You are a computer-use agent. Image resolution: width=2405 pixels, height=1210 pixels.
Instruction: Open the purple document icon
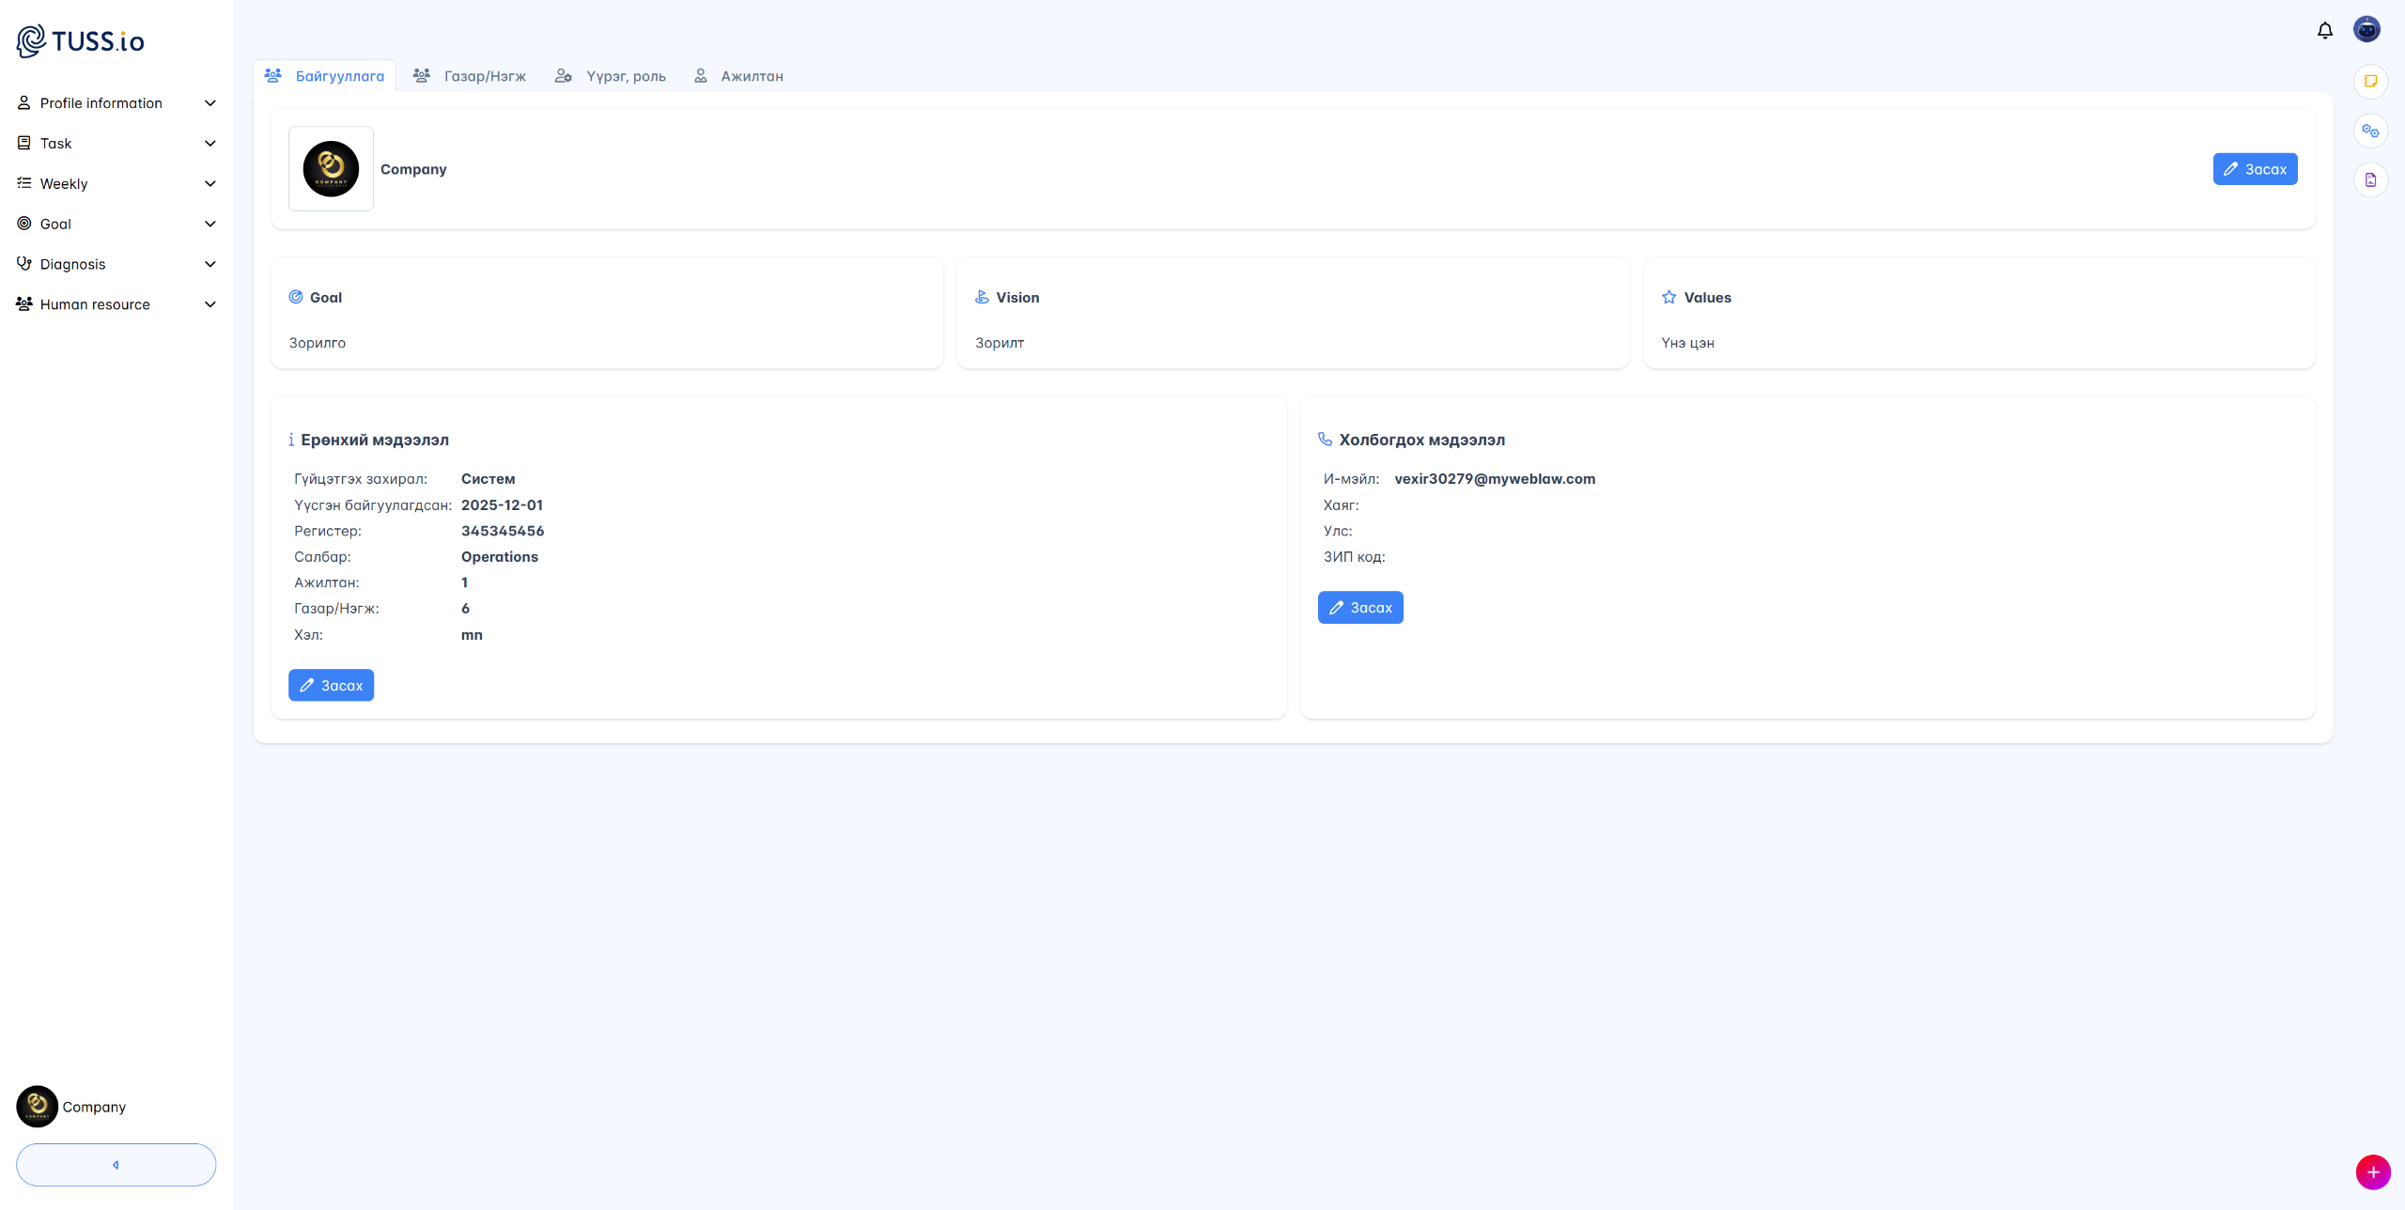2370,179
